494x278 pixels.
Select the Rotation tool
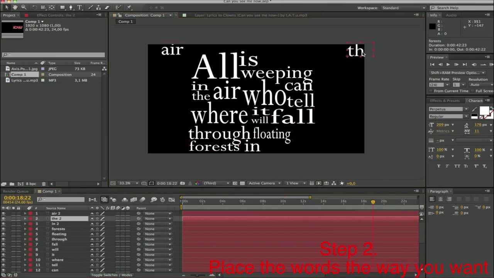35,7
